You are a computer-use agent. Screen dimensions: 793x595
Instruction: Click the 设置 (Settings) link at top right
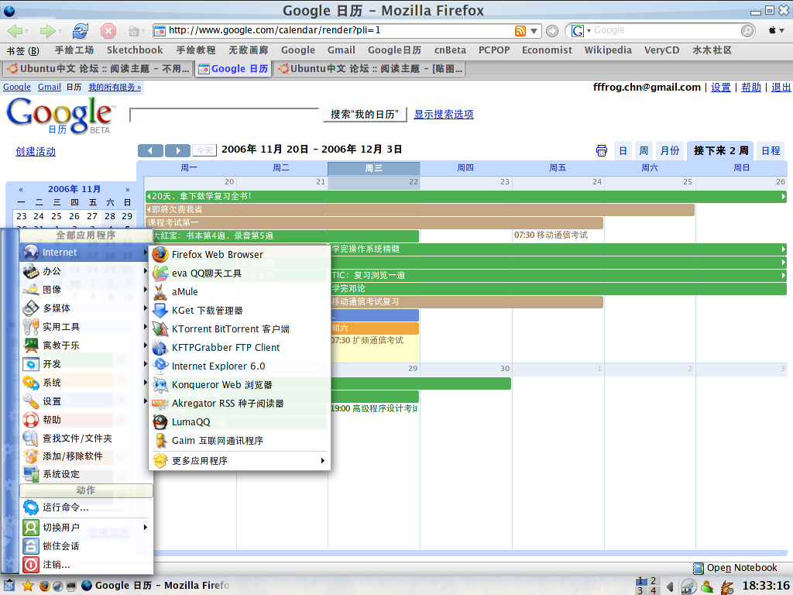tap(721, 88)
